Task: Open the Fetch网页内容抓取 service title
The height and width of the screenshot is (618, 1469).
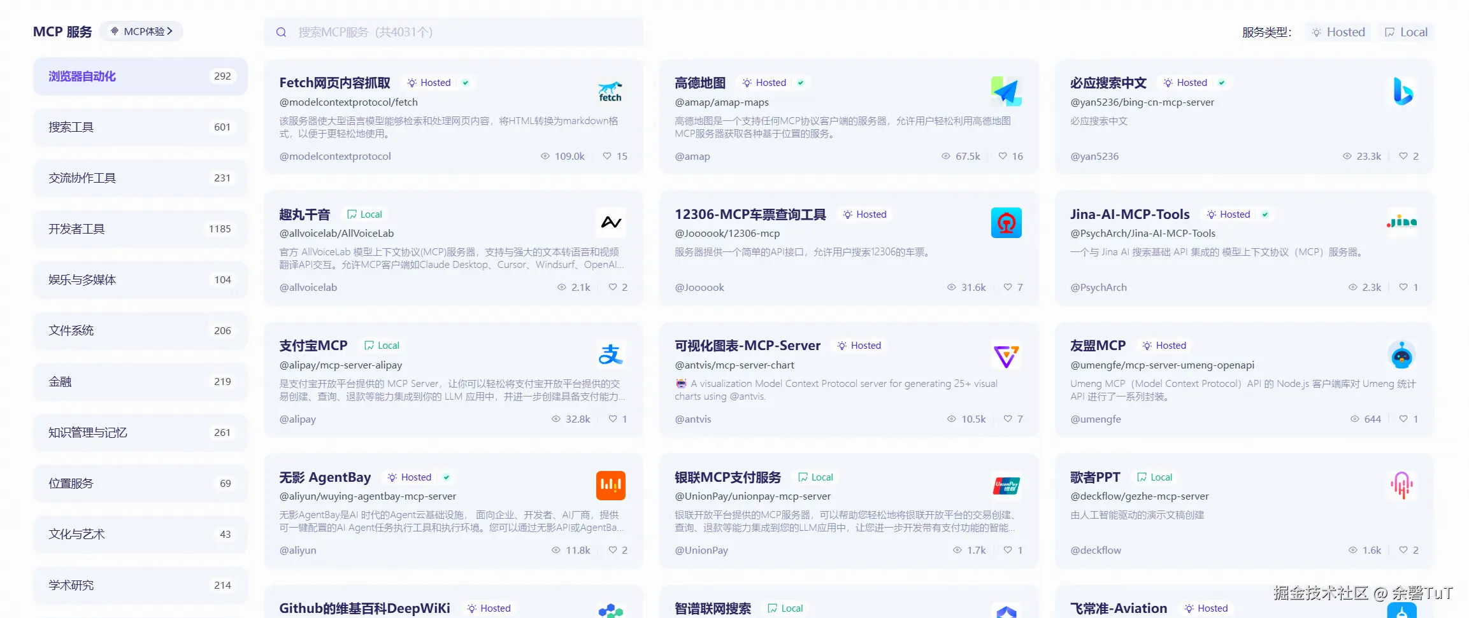Action: click(335, 83)
